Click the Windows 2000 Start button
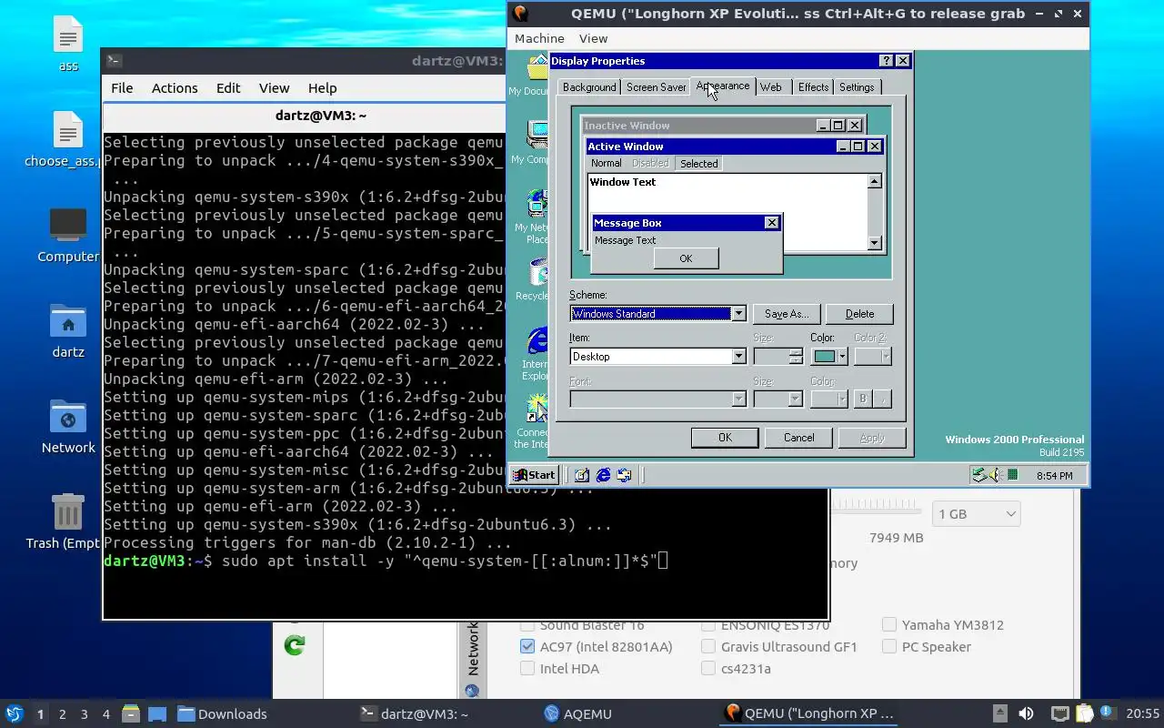Screen dimensions: 1164x728 (x=534, y=475)
